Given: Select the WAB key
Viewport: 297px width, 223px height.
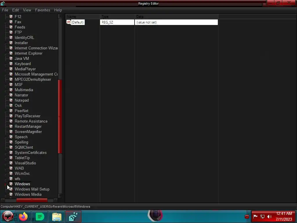Looking at the screenshot, I should 19,168.
